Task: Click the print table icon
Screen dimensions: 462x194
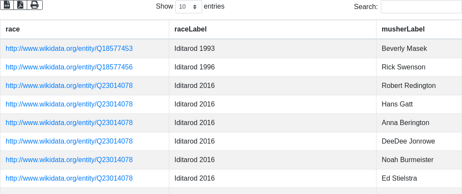Action: click(x=35, y=5)
